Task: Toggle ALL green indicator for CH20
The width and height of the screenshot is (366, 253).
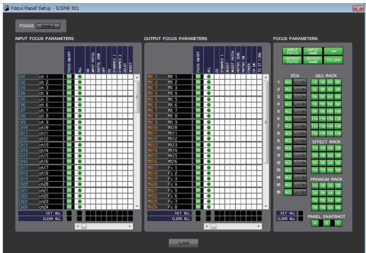Action: pos(80,184)
